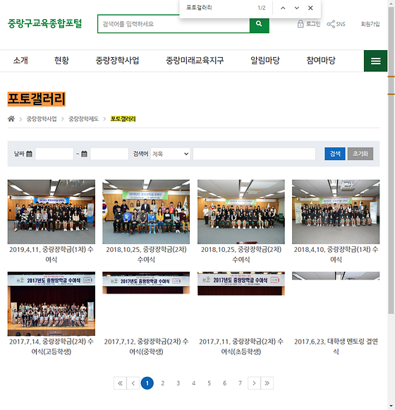This screenshot has height=410, width=395.
Task: Jump to next find match arrow
Action: [x=297, y=8]
